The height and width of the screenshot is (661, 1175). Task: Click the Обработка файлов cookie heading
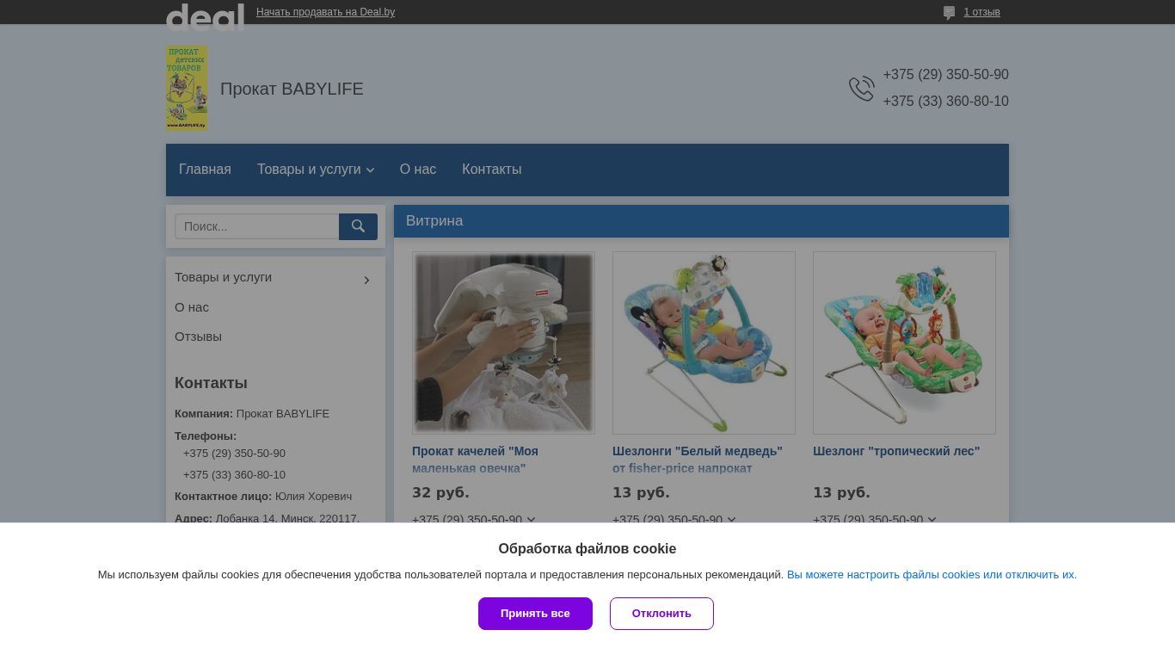pos(587,549)
